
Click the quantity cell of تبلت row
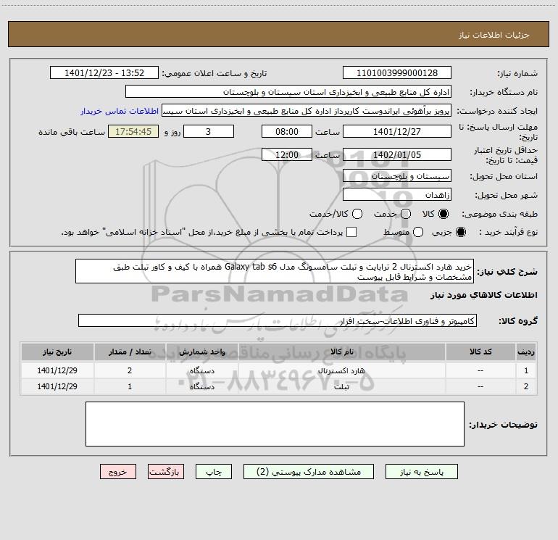[130, 386]
